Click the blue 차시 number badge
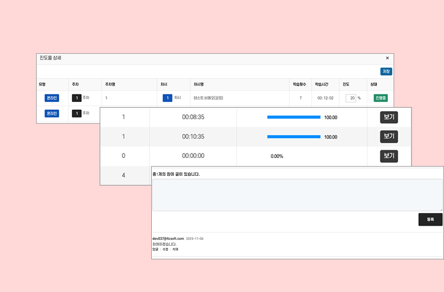This screenshot has width=444, height=292. 167,98
